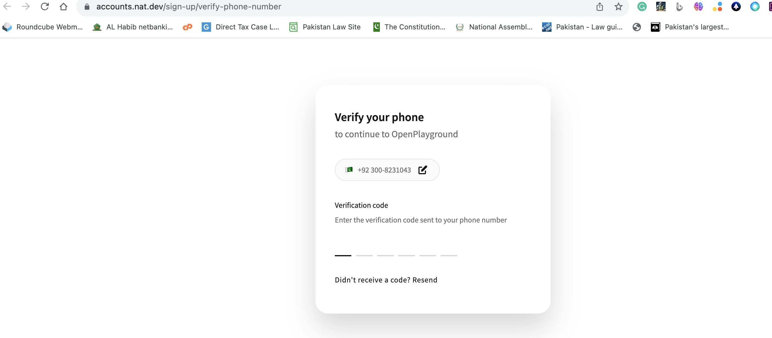The width and height of the screenshot is (772, 338).
Task: Edit the phone number using the pencil icon
Action: (x=422, y=170)
